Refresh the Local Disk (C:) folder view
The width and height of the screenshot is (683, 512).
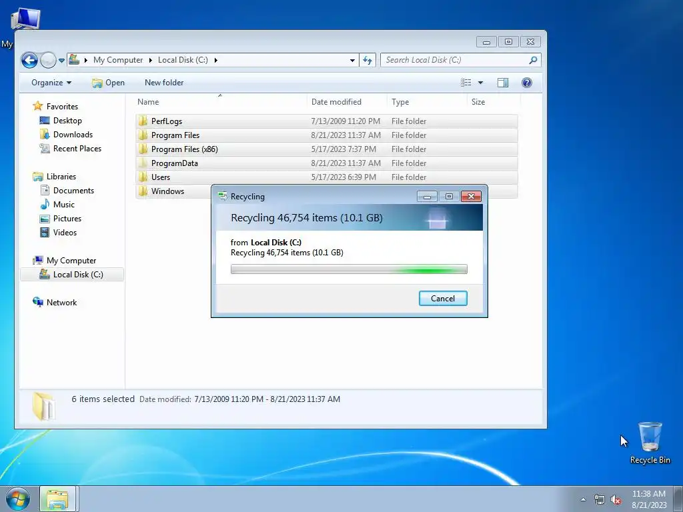pyautogui.click(x=368, y=60)
